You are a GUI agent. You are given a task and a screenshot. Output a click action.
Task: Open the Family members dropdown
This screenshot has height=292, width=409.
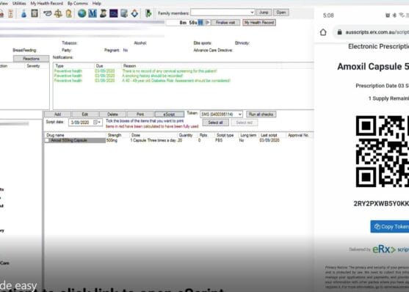[x=222, y=12]
